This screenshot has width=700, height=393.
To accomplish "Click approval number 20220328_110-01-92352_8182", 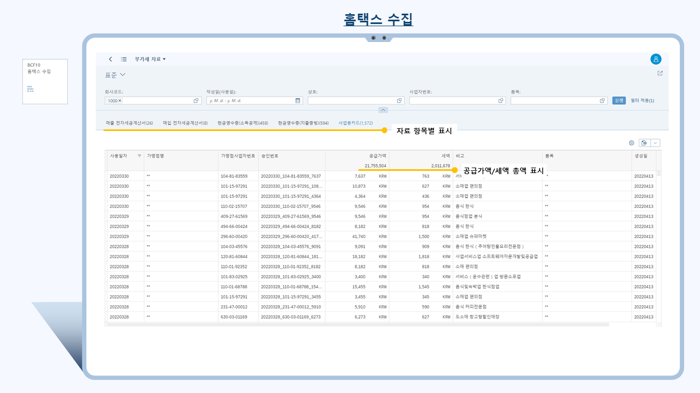I will pyautogui.click(x=291, y=266).
